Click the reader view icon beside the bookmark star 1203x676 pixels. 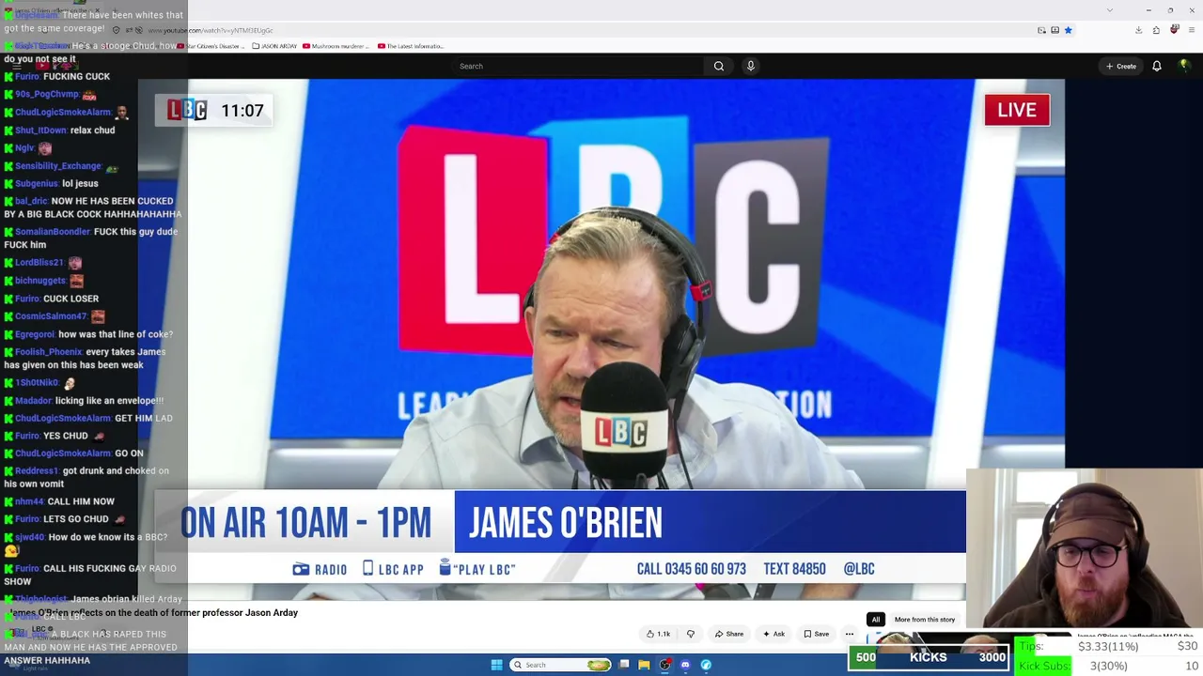click(x=1055, y=30)
